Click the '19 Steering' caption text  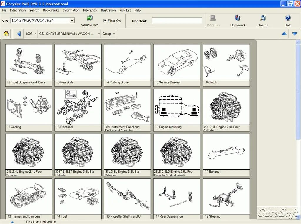(213, 216)
